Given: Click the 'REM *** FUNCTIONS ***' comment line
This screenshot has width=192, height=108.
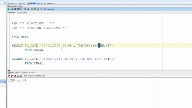Looking at the screenshot, I should point(33,23).
